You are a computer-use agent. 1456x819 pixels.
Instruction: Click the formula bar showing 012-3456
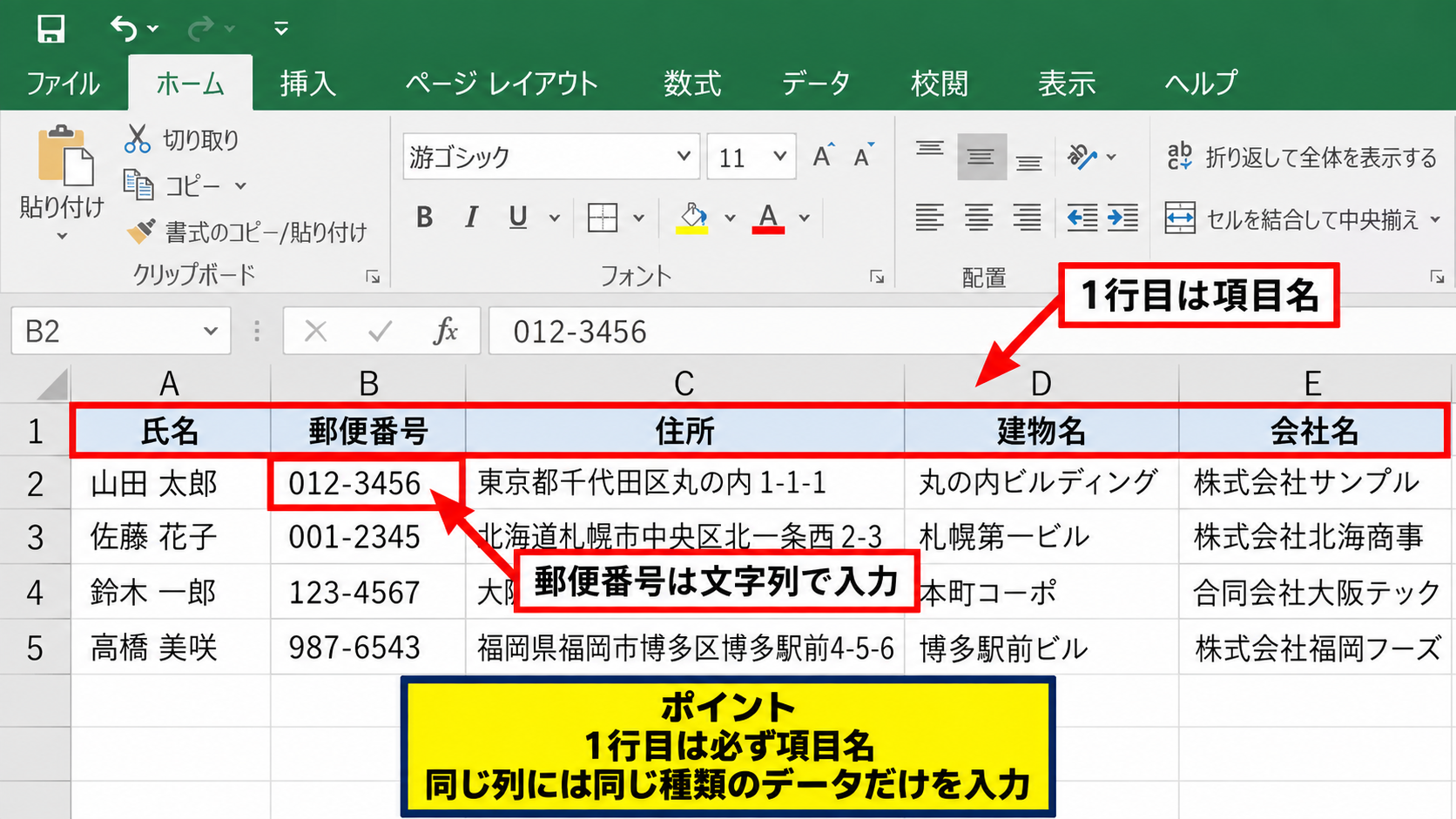[x=971, y=332]
